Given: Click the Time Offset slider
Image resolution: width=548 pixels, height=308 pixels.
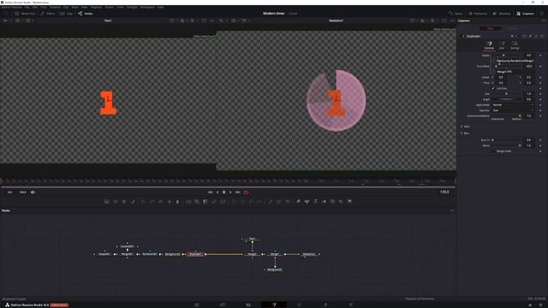Looking at the screenshot, I should (506, 67).
